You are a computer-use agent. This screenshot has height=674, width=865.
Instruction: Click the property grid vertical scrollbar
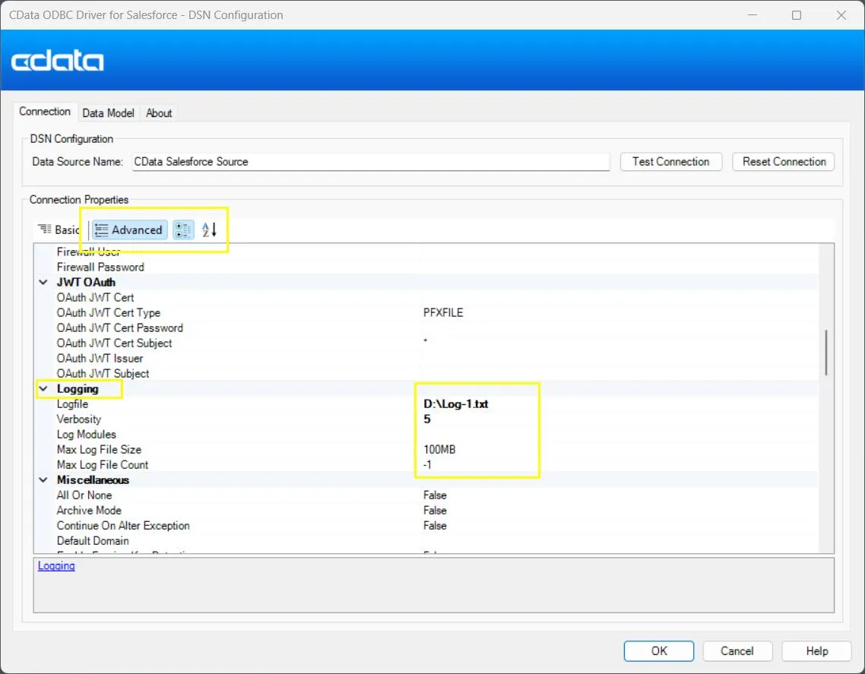(826, 353)
